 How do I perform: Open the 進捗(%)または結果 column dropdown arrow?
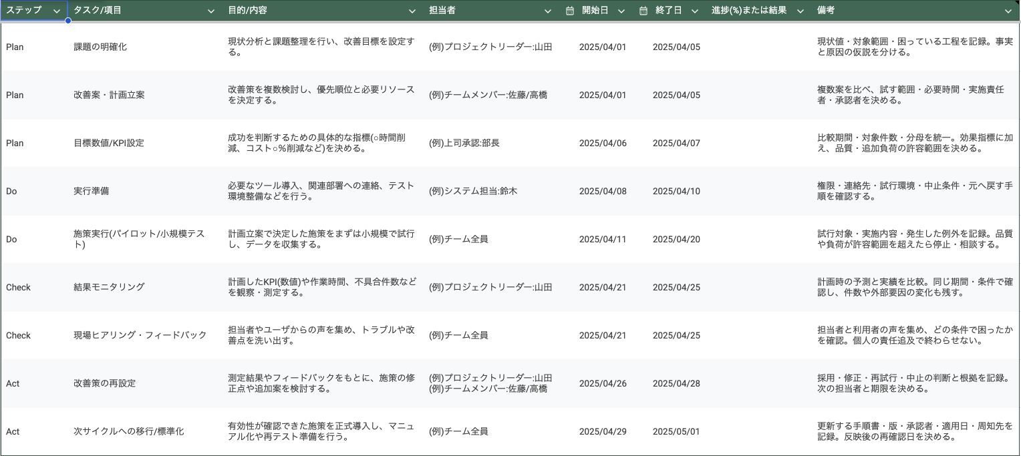[x=800, y=11]
